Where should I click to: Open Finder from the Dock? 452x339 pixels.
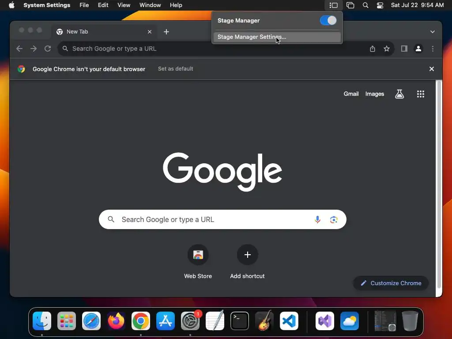42,321
